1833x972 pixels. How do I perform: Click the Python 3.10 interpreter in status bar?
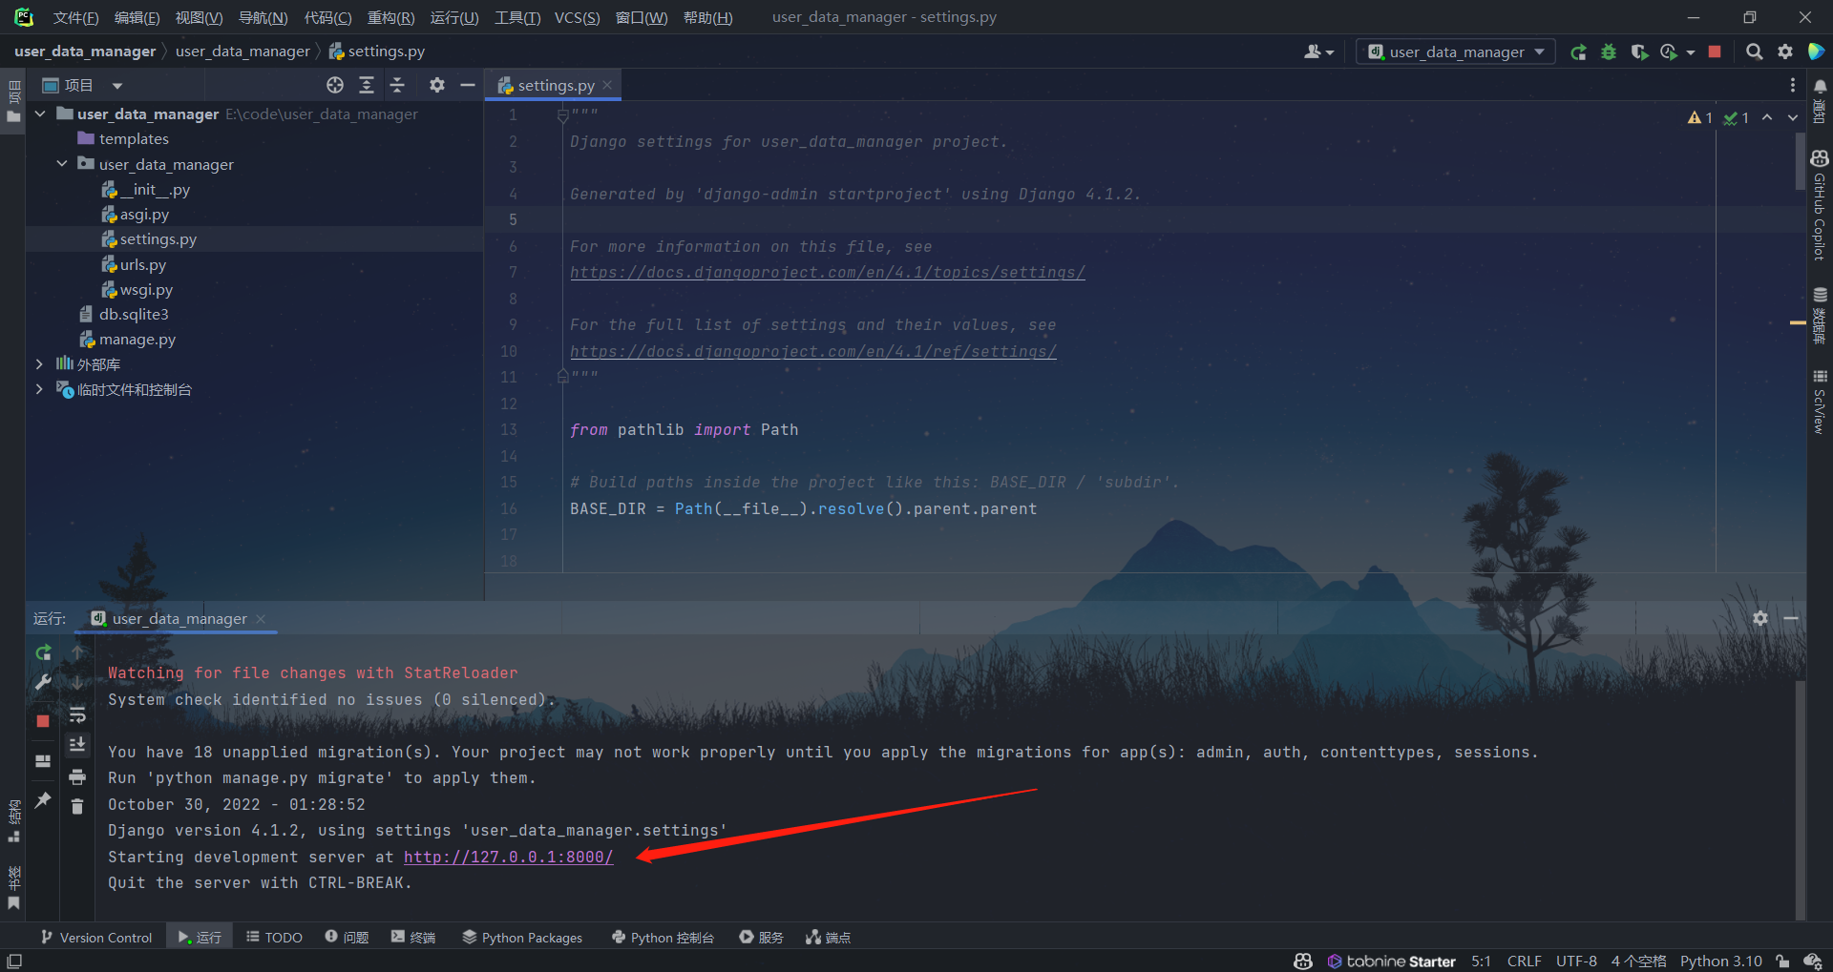pyautogui.click(x=1721, y=961)
